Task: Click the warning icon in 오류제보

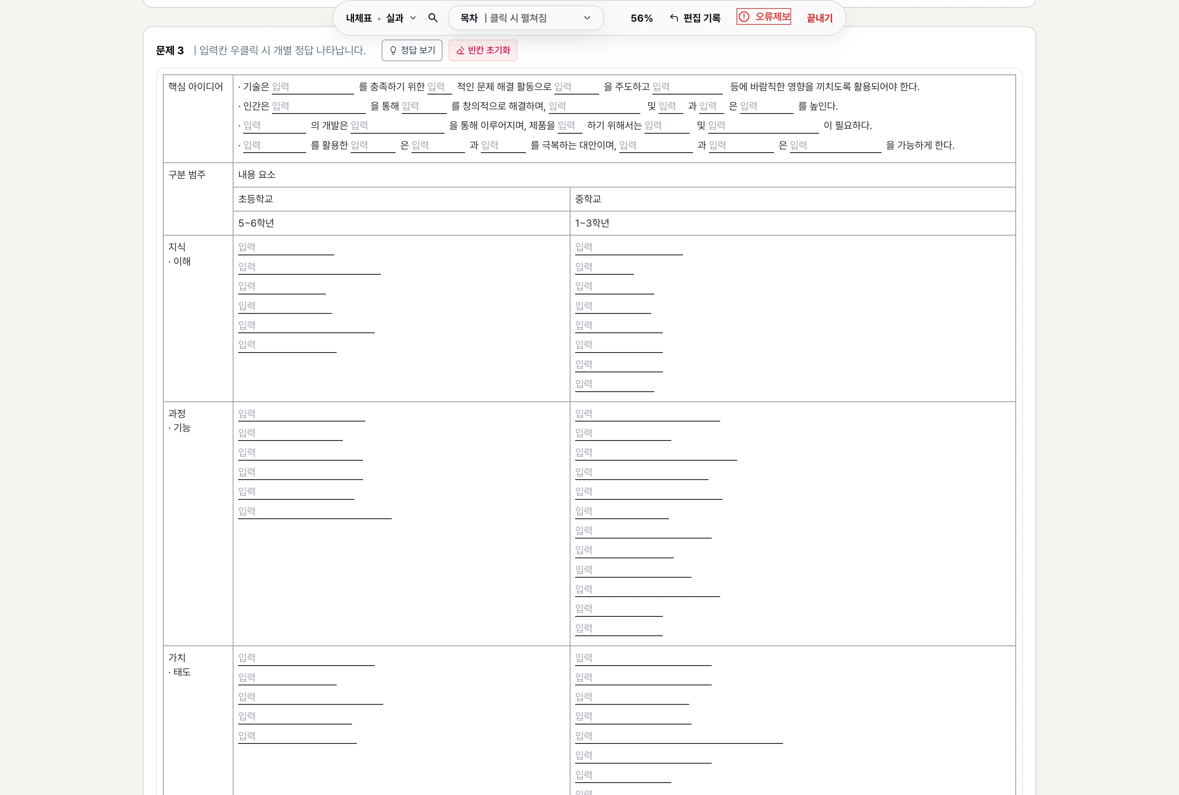Action: click(744, 17)
